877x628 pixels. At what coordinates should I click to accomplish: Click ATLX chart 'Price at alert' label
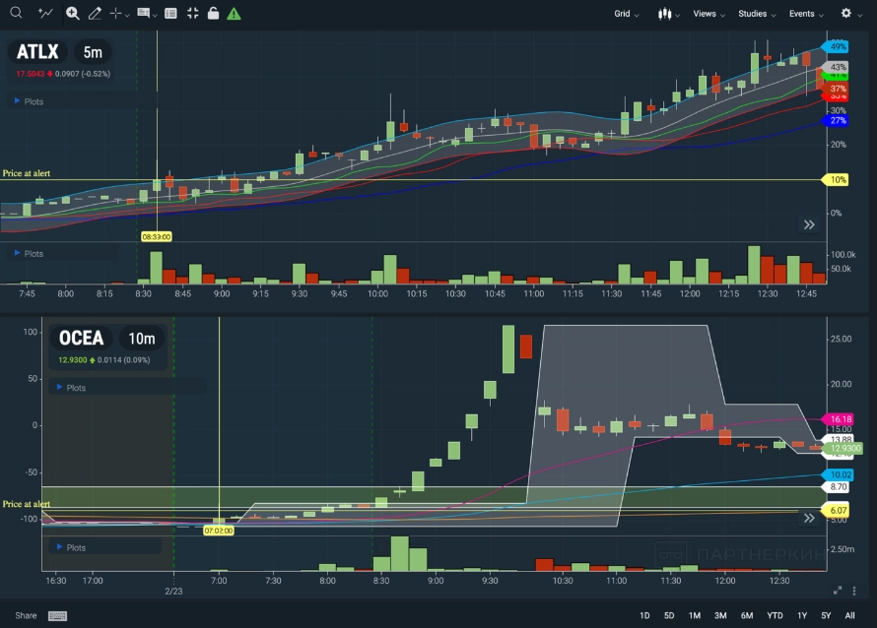[x=27, y=173]
